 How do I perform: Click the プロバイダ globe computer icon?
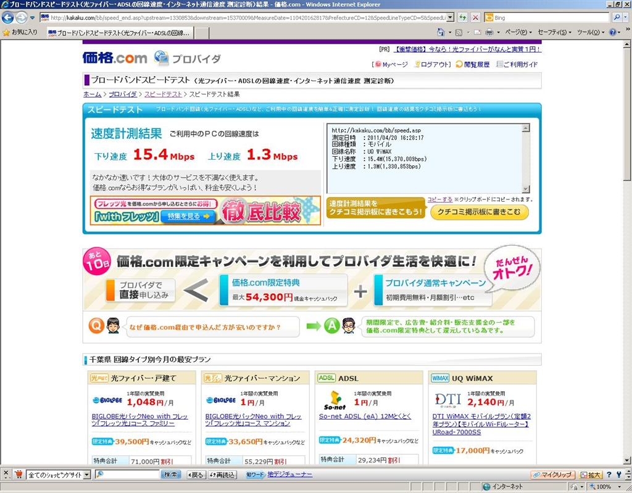(161, 58)
